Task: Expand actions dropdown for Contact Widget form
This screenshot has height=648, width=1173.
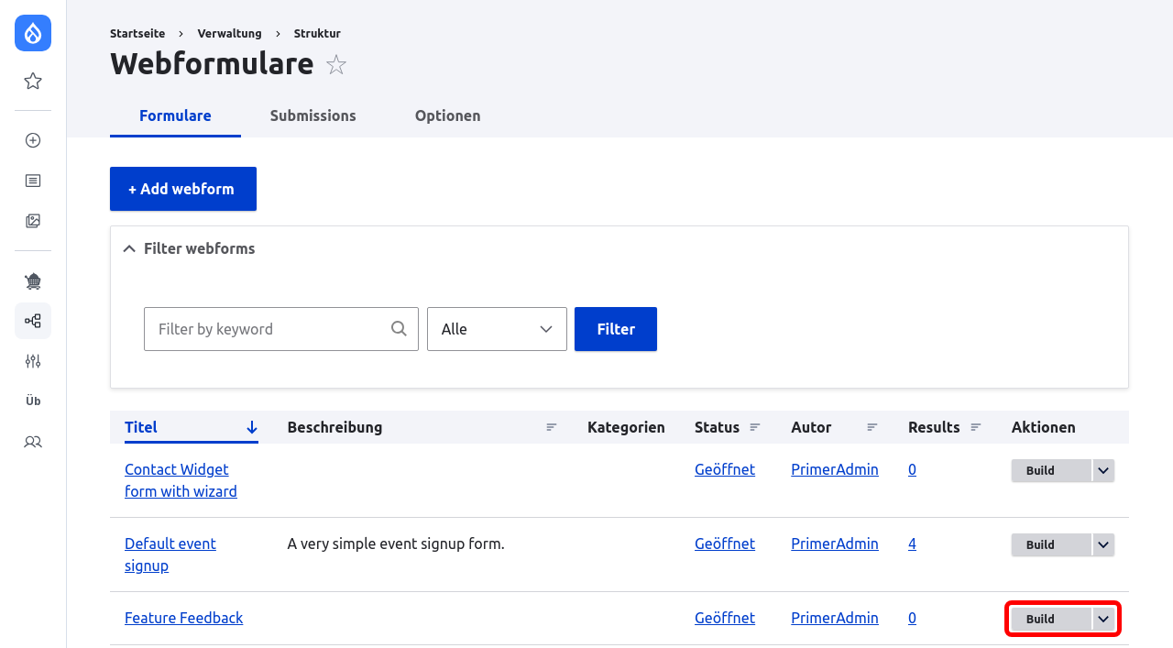Action: [x=1104, y=470]
